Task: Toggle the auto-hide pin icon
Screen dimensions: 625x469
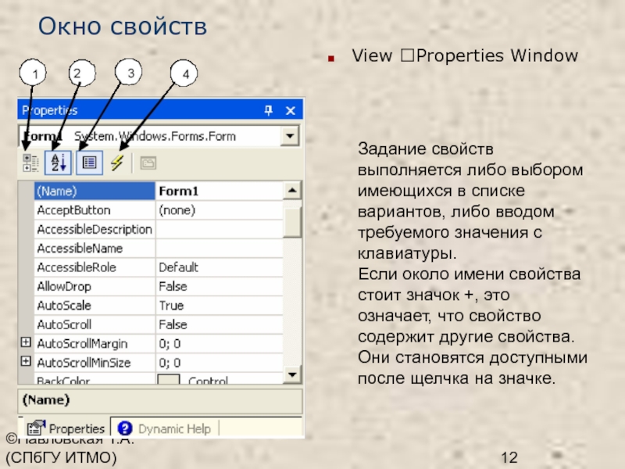Action: 268,110
